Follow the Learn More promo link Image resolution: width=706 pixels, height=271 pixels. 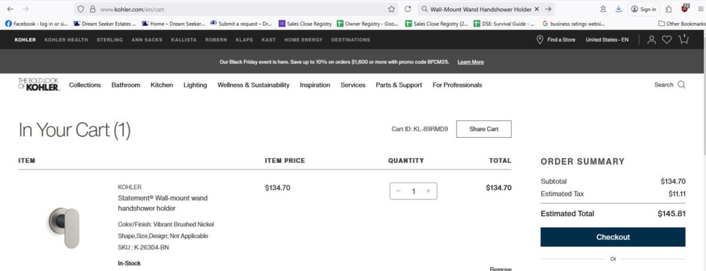(x=470, y=62)
